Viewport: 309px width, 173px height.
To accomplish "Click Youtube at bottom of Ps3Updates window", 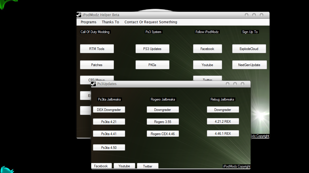I will point(124,166).
